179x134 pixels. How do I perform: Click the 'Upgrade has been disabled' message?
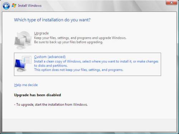[38, 95]
